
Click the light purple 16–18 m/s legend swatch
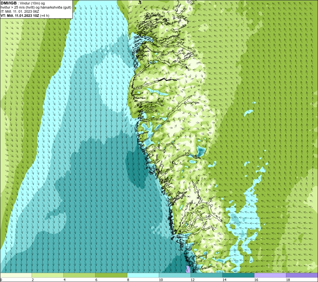coord(270,275)
